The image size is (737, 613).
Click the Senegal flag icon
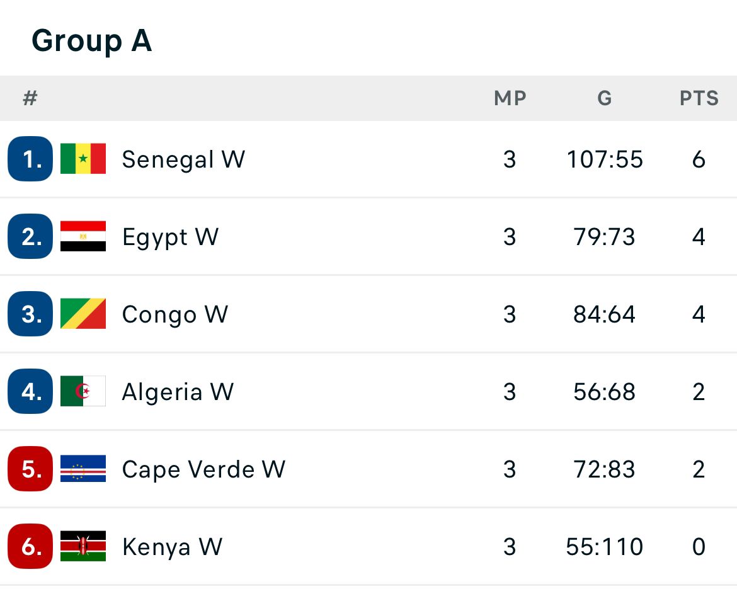[x=83, y=159]
